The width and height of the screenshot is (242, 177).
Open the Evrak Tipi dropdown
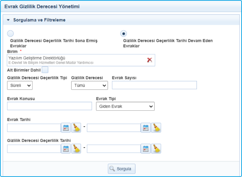pos(125,106)
